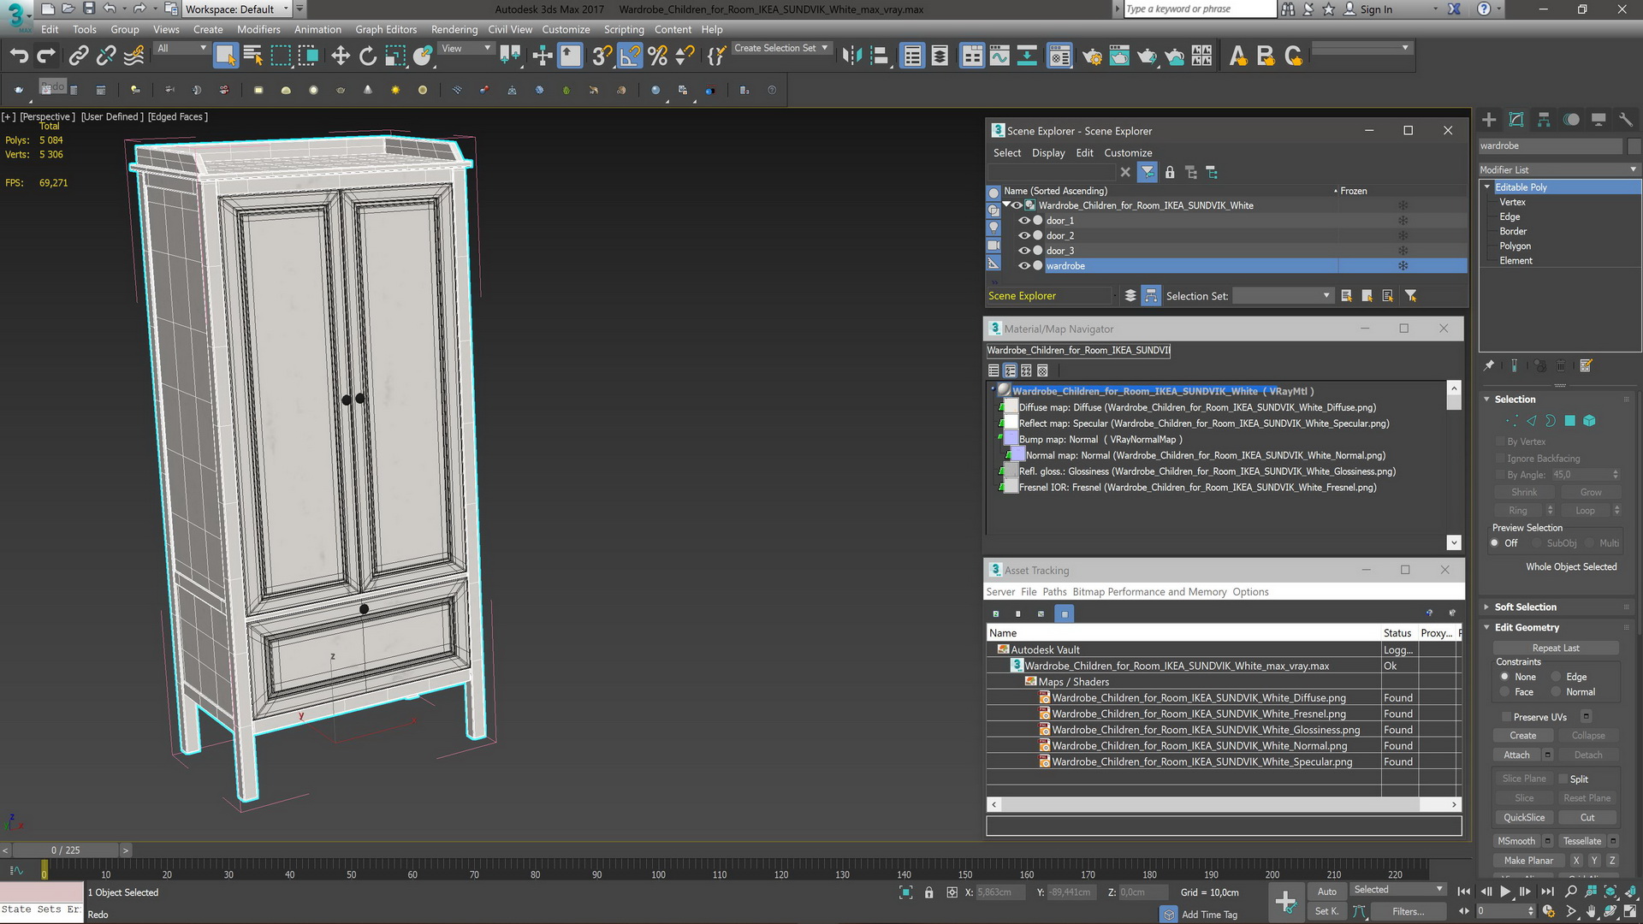Toggle Selection Lock padlock in status bar

pyautogui.click(x=929, y=892)
